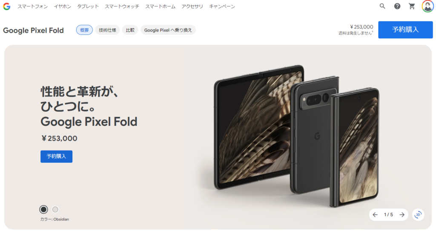436x231 pixels.
Task: Go to the タブレット menu item
Action: pos(88,6)
